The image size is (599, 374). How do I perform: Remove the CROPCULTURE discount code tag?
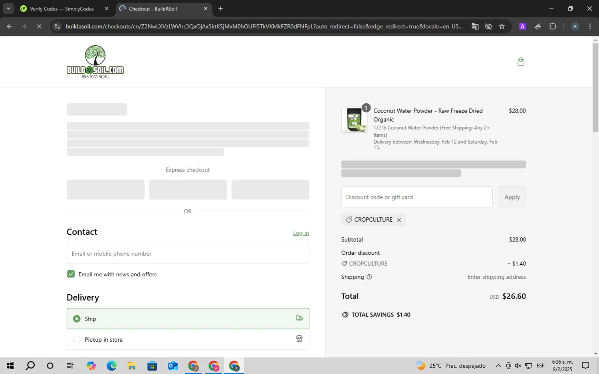click(399, 220)
